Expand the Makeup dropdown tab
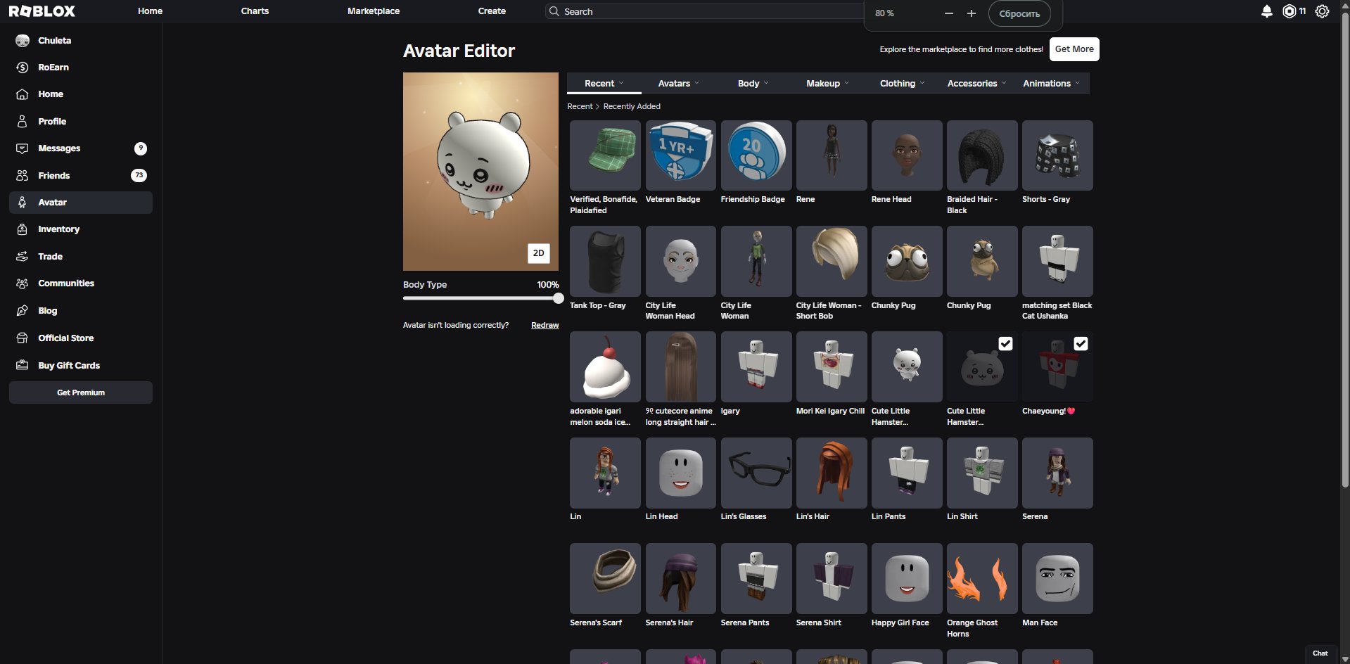This screenshot has height=664, width=1350. [828, 84]
